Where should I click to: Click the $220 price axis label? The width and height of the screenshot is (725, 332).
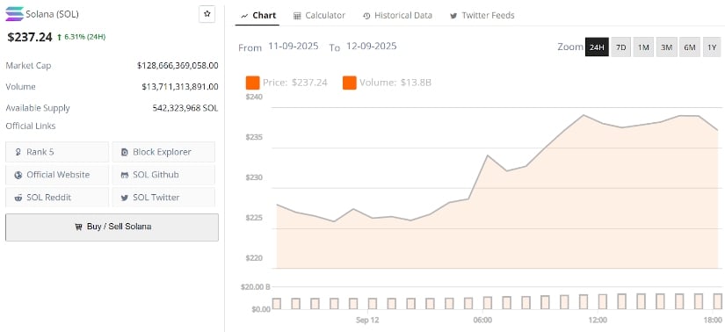point(254,258)
